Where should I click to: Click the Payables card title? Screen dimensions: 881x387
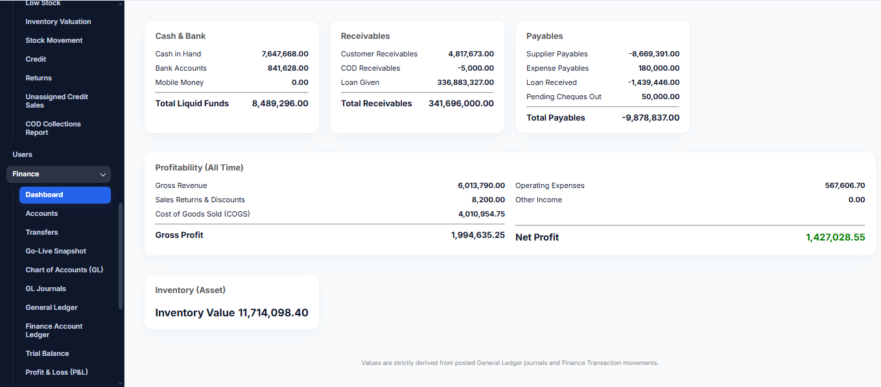pyautogui.click(x=545, y=36)
